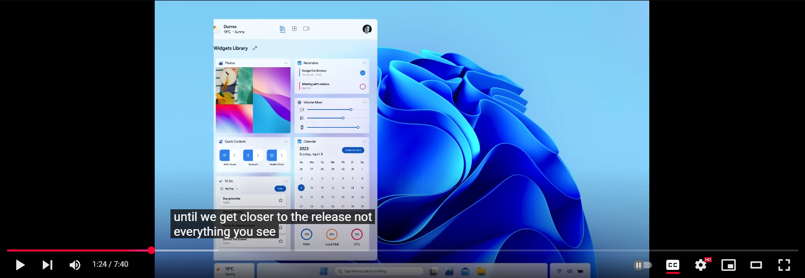The height and width of the screenshot is (278, 805).
Task: Star the Behind The Scenes task
Action: (280, 241)
